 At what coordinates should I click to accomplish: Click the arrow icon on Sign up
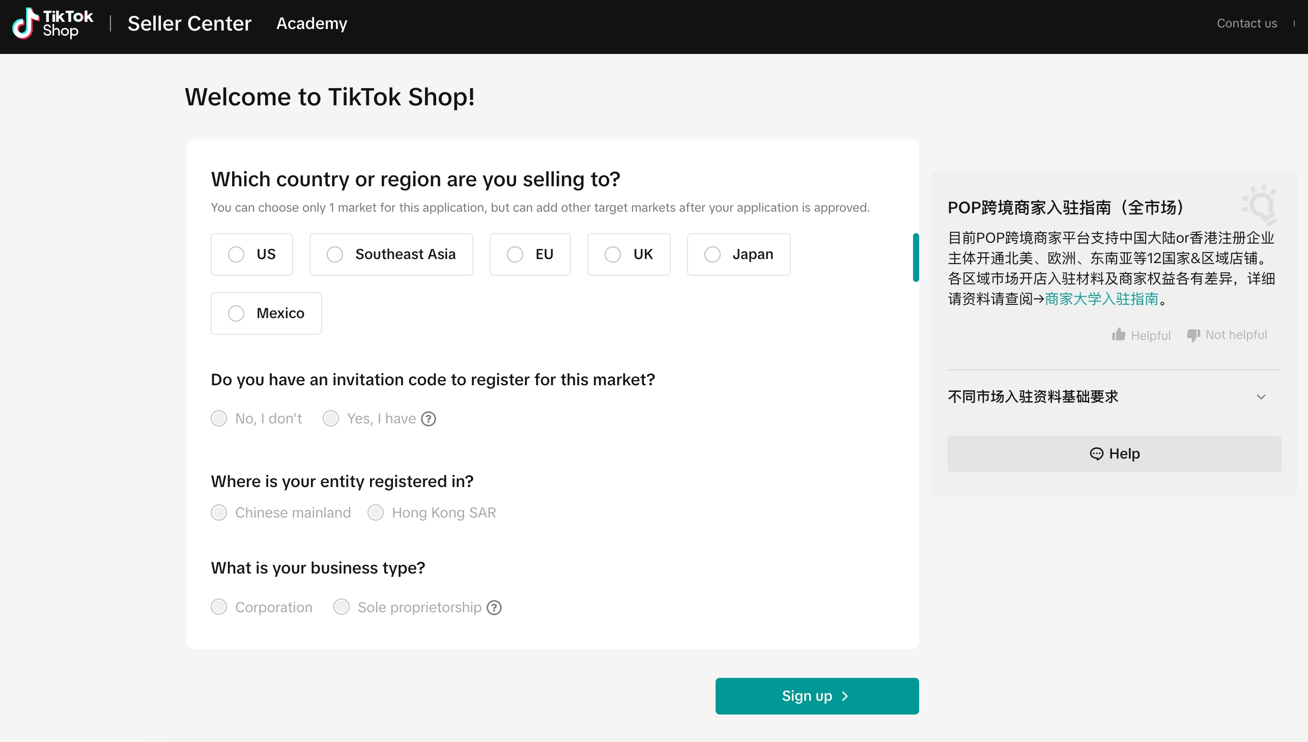[845, 696]
